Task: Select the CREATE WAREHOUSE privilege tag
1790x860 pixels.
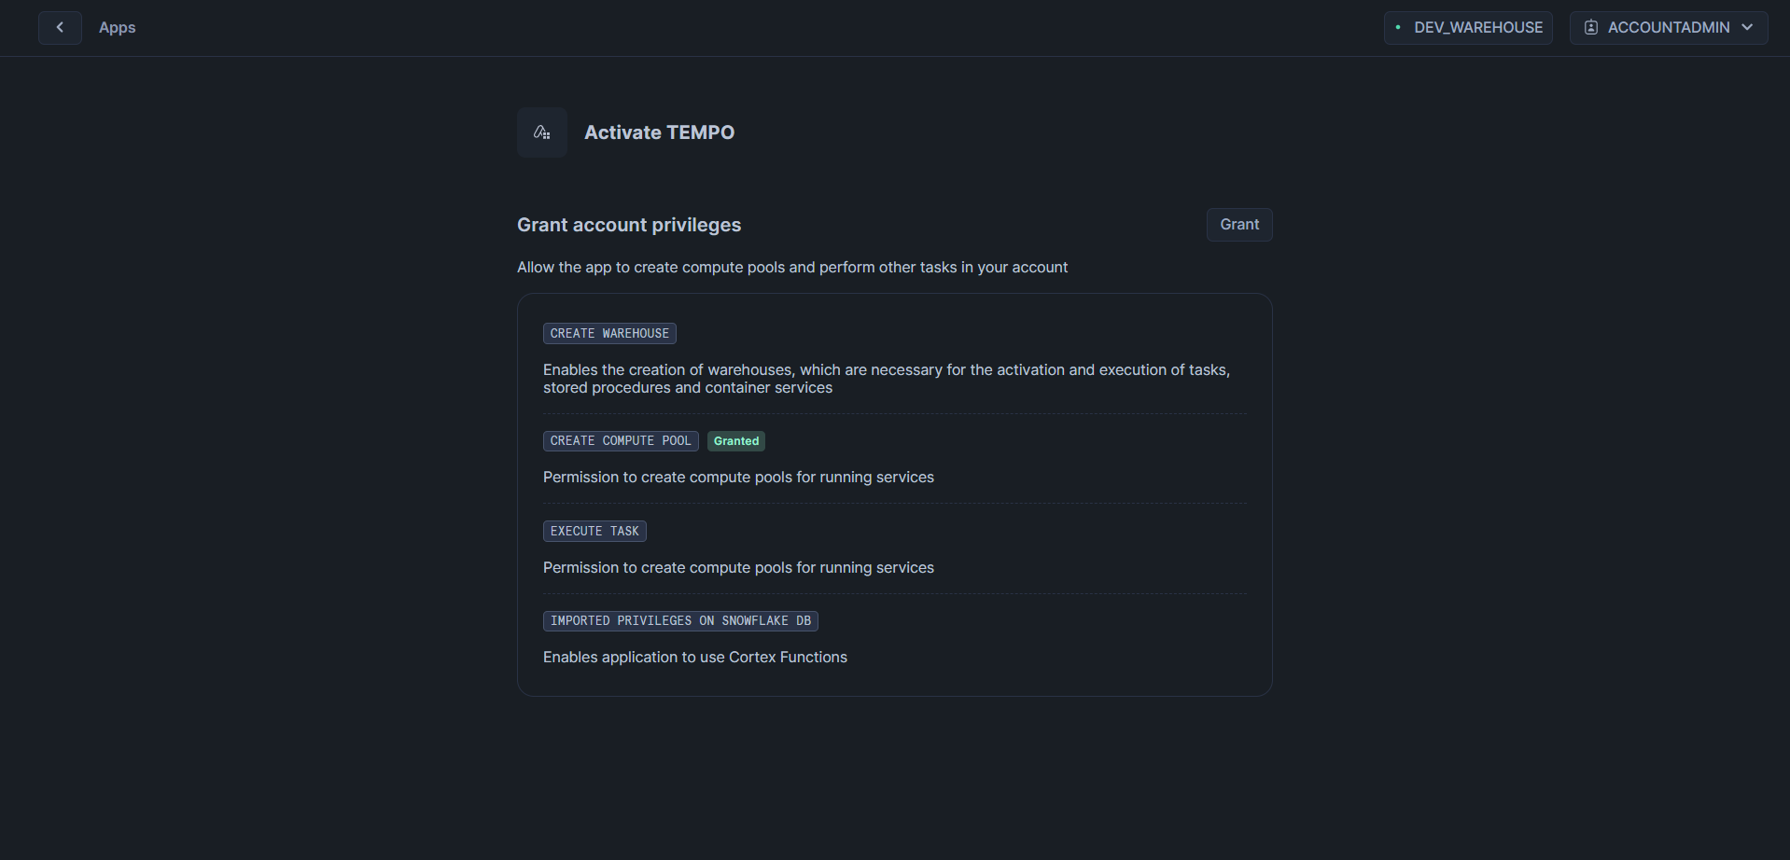Action: 609,333
